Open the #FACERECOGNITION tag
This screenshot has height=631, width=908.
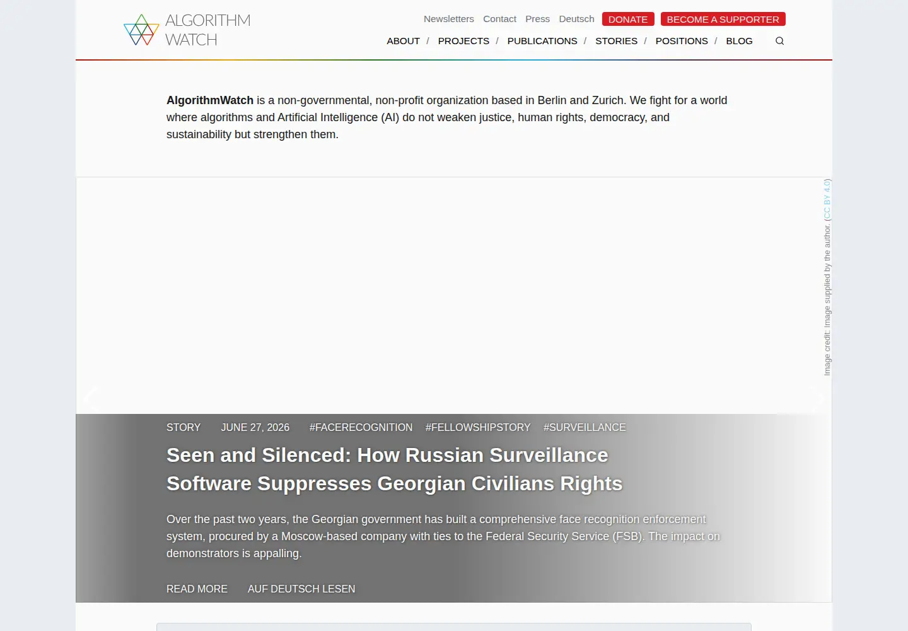[x=361, y=427]
